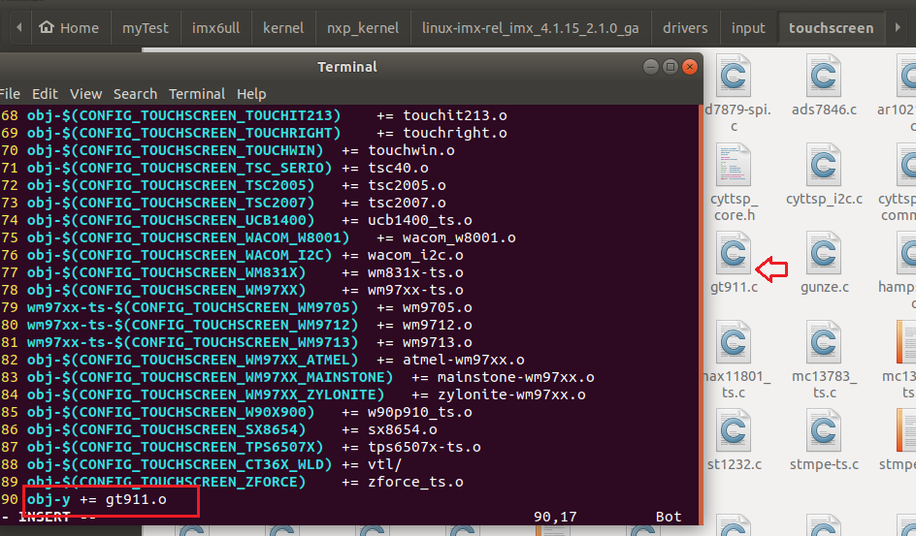Go to nxp_kernel folder in path bar
Screen dimensions: 916x536
[x=363, y=28]
